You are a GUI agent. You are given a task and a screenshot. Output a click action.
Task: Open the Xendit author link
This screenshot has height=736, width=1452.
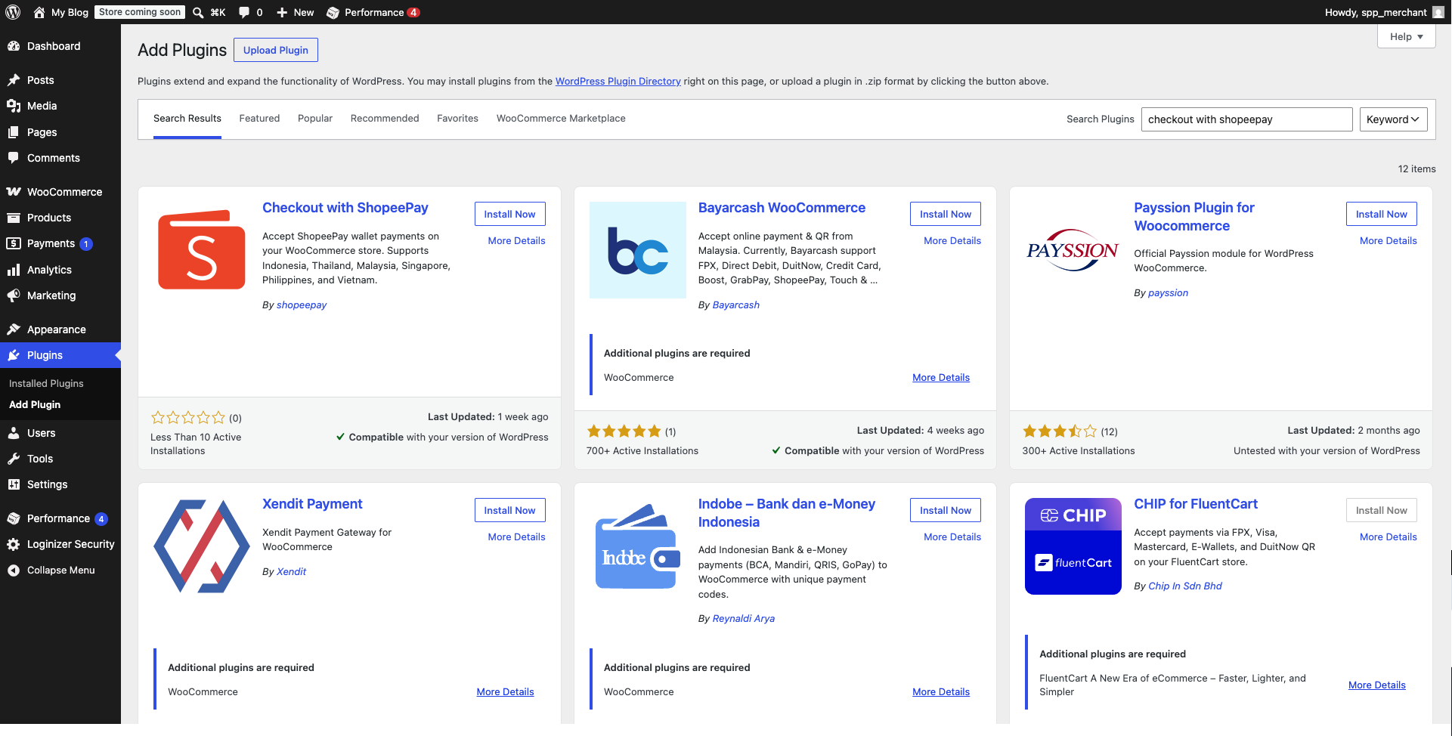tap(292, 572)
